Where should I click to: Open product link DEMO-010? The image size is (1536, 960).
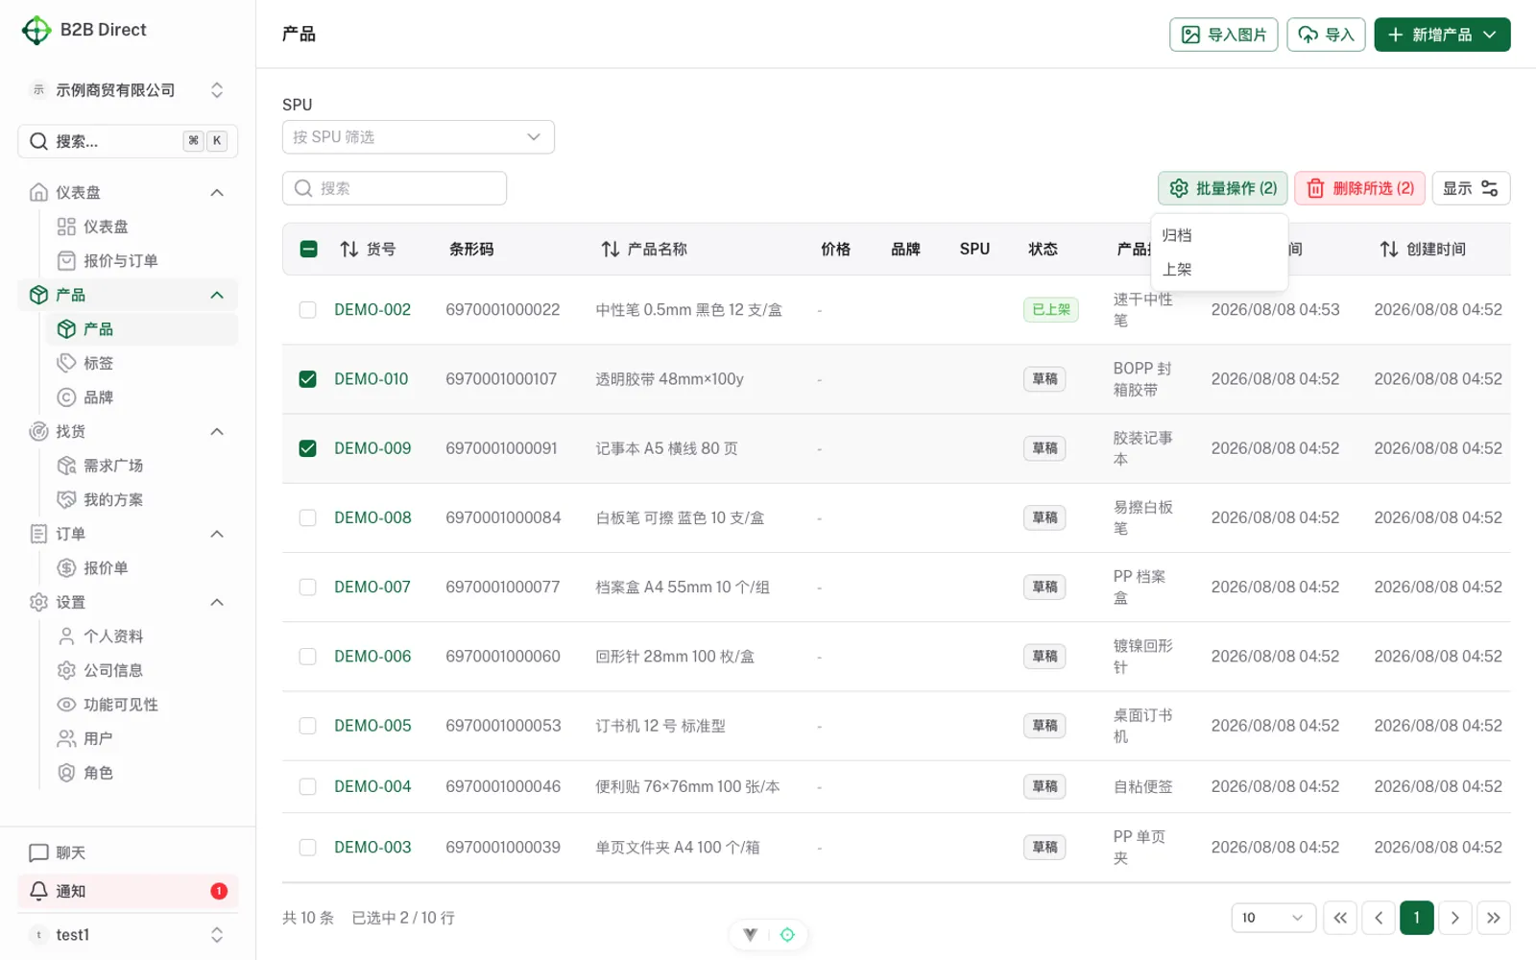[372, 379]
